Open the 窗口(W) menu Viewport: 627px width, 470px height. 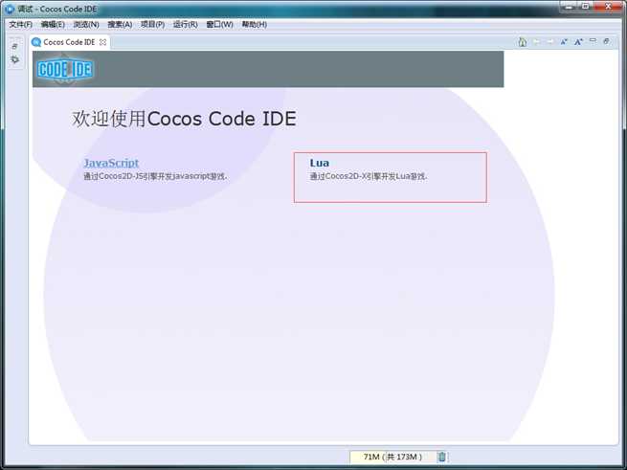219,24
